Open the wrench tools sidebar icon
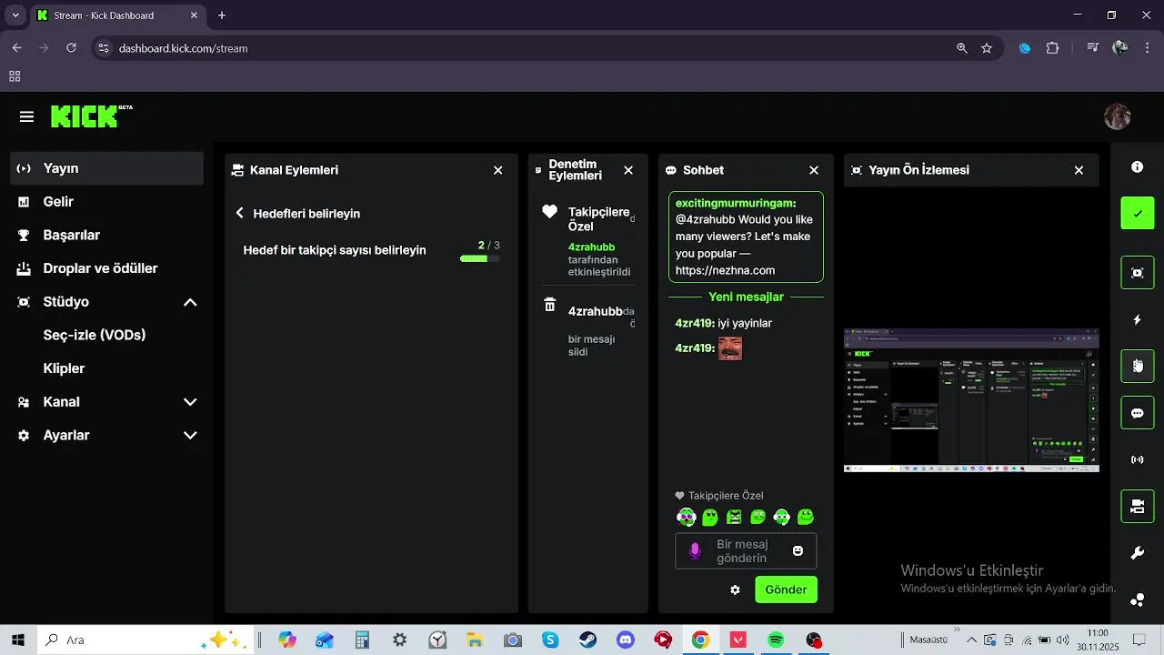Image resolution: width=1164 pixels, height=655 pixels. (x=1137, y=553)
